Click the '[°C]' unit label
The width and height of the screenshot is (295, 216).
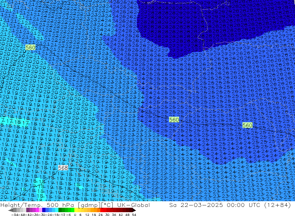point(107,205)
